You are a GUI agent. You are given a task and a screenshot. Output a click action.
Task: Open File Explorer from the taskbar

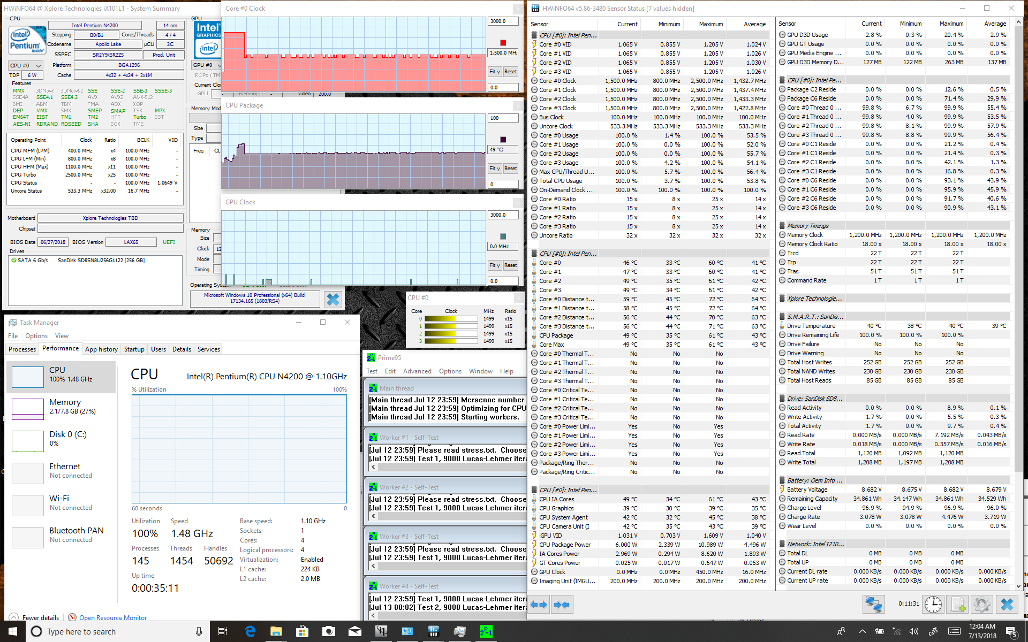tap(276, 631)
